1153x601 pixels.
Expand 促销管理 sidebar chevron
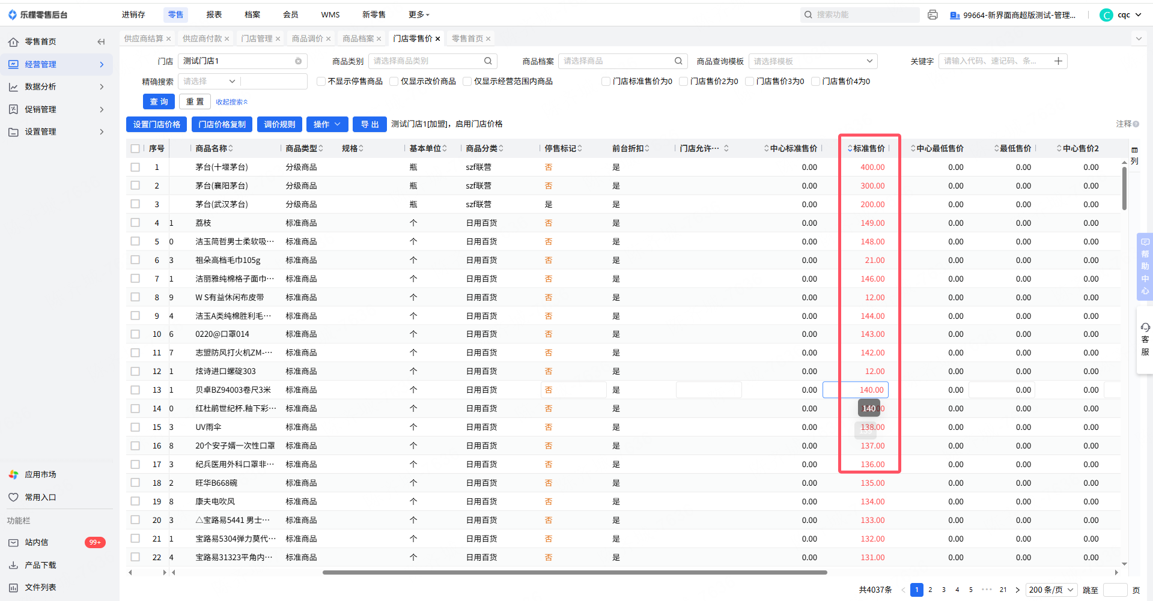pos(102,109)
